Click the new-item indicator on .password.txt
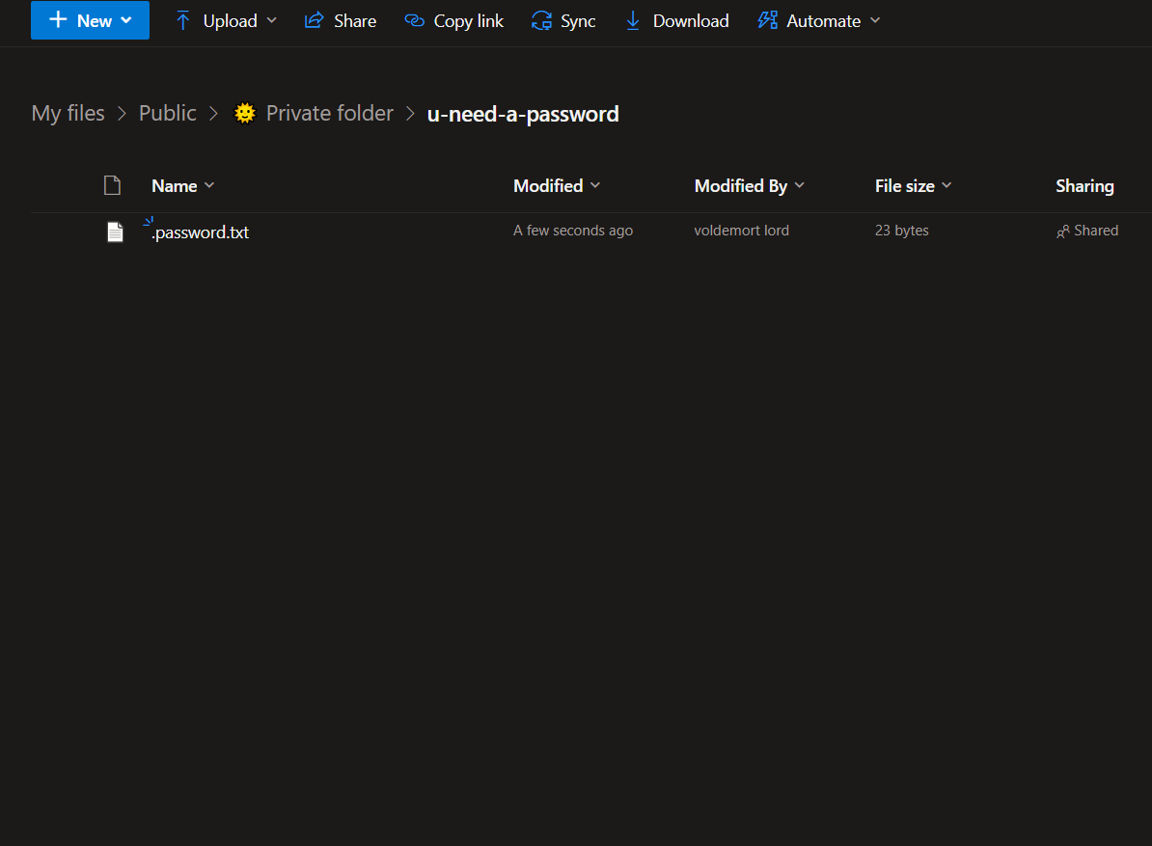This screenshot has height=846, width=1152. click(149, 220)
